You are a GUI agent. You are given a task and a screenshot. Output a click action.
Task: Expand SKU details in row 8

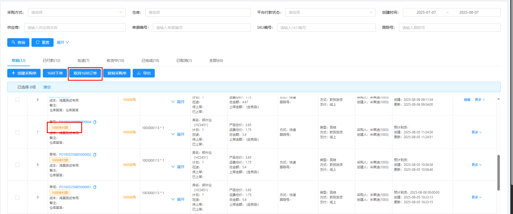[x=178, y=167]
